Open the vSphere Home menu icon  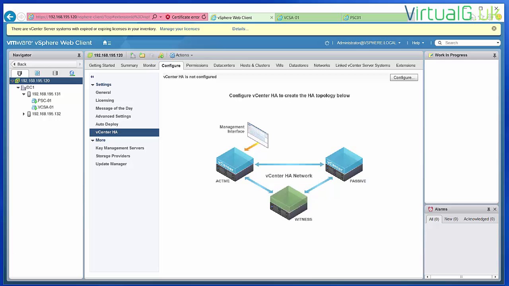point(107,43)
